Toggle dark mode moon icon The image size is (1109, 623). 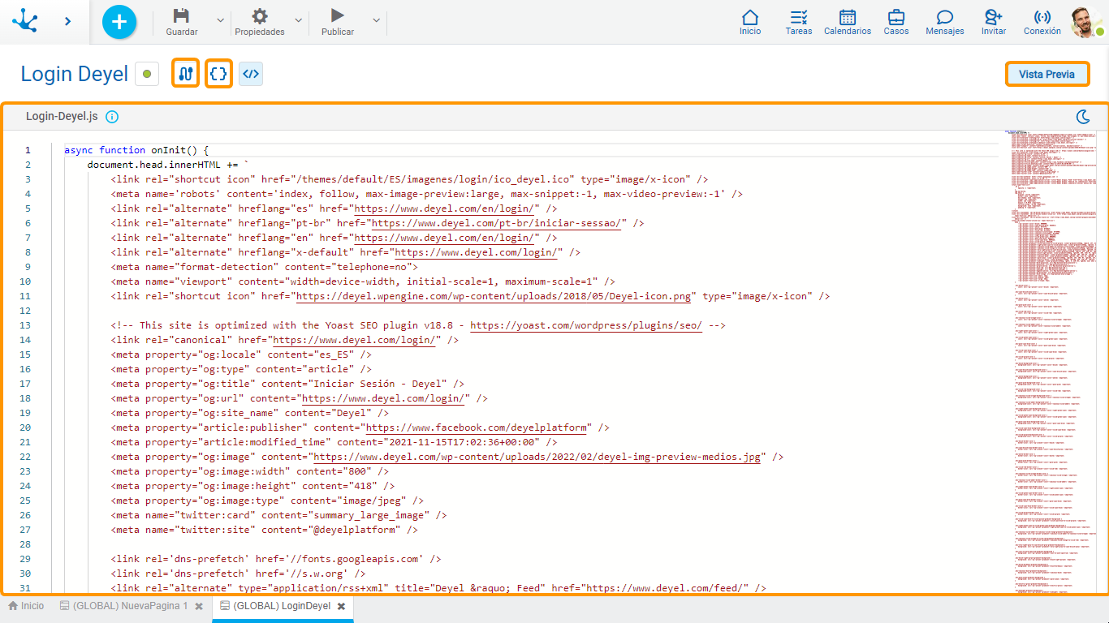click(1083, 117)
